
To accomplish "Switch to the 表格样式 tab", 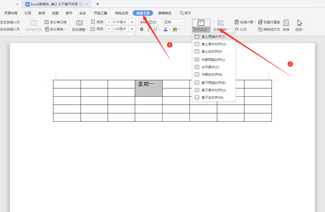I will 164,13.
